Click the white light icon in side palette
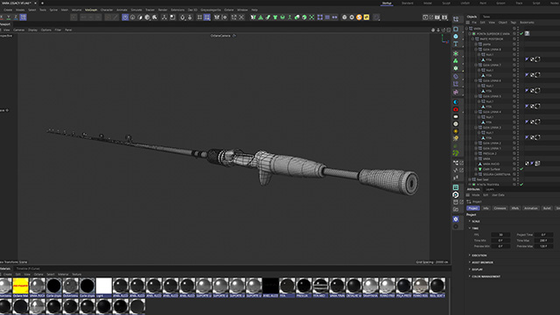This screenshot has height=315, width=560. 456,116
